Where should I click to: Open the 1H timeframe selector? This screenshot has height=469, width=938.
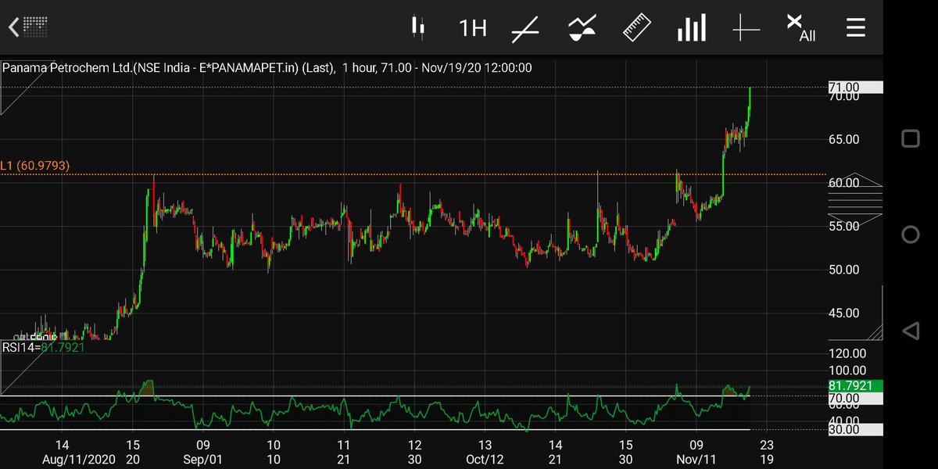pyautogui.click(x=472, y=27)
